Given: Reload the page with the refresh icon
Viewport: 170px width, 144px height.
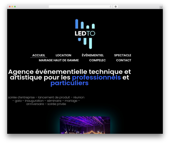Looking at the screenshot, I should pyautogui.click(x=111, y=6).
